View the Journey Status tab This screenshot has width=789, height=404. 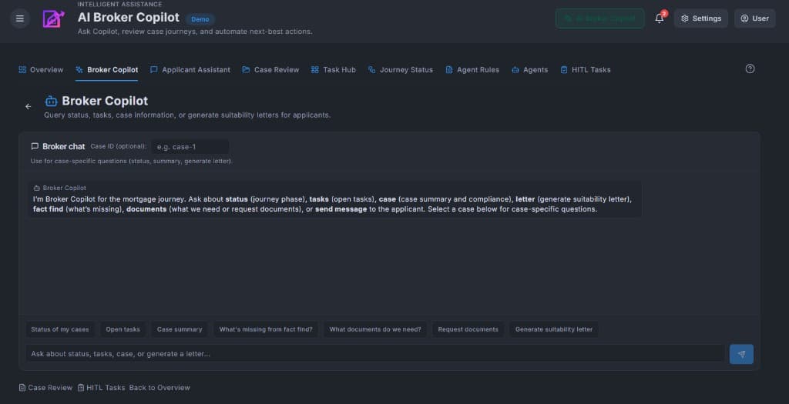(401, 70)
